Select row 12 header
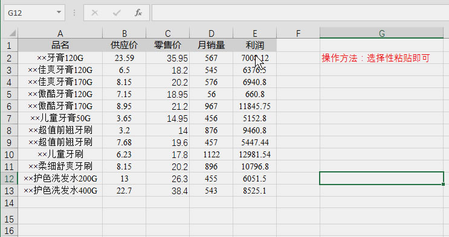 click(9, 179)
